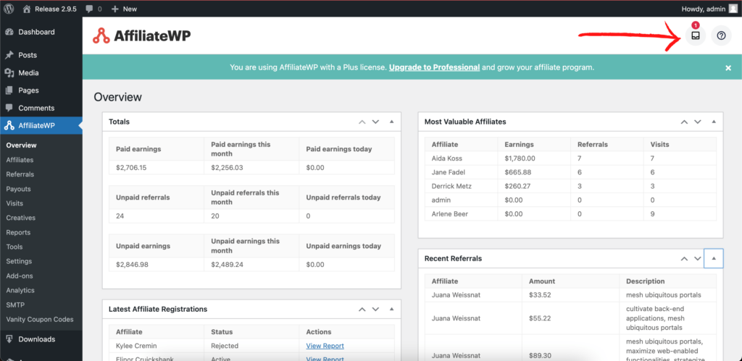Dismiss the Plus license upgrade banner
This screenshot has height=361, width=742.
pyautogui.click(x=728, y=67)
